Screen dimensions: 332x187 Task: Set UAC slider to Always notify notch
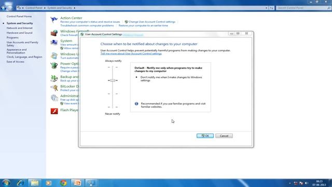(113, 67)
